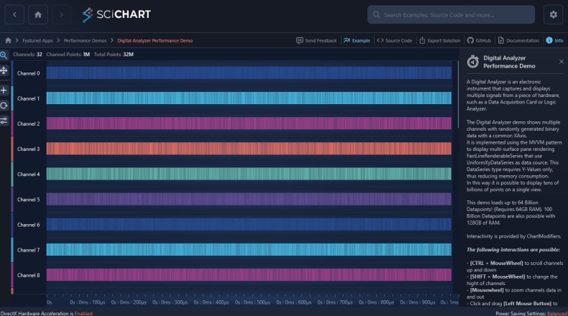The image size is (568, 316).
Task: Open the sliders settings icon in sidebar
Action: 4,121
